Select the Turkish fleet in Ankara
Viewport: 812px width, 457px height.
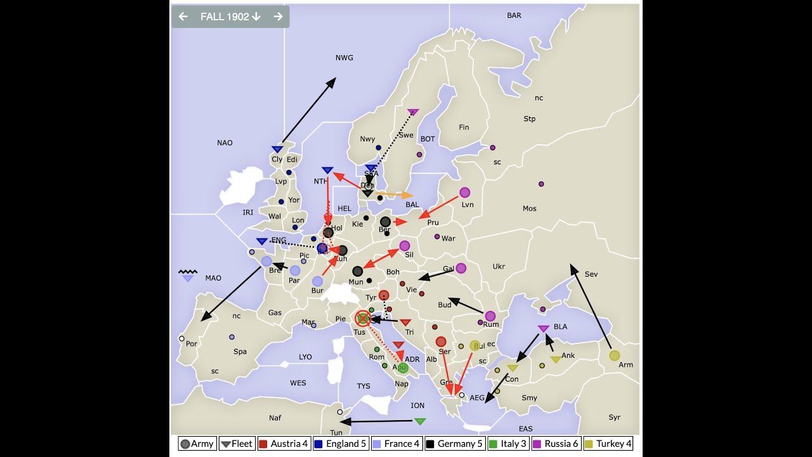[555, 359]
